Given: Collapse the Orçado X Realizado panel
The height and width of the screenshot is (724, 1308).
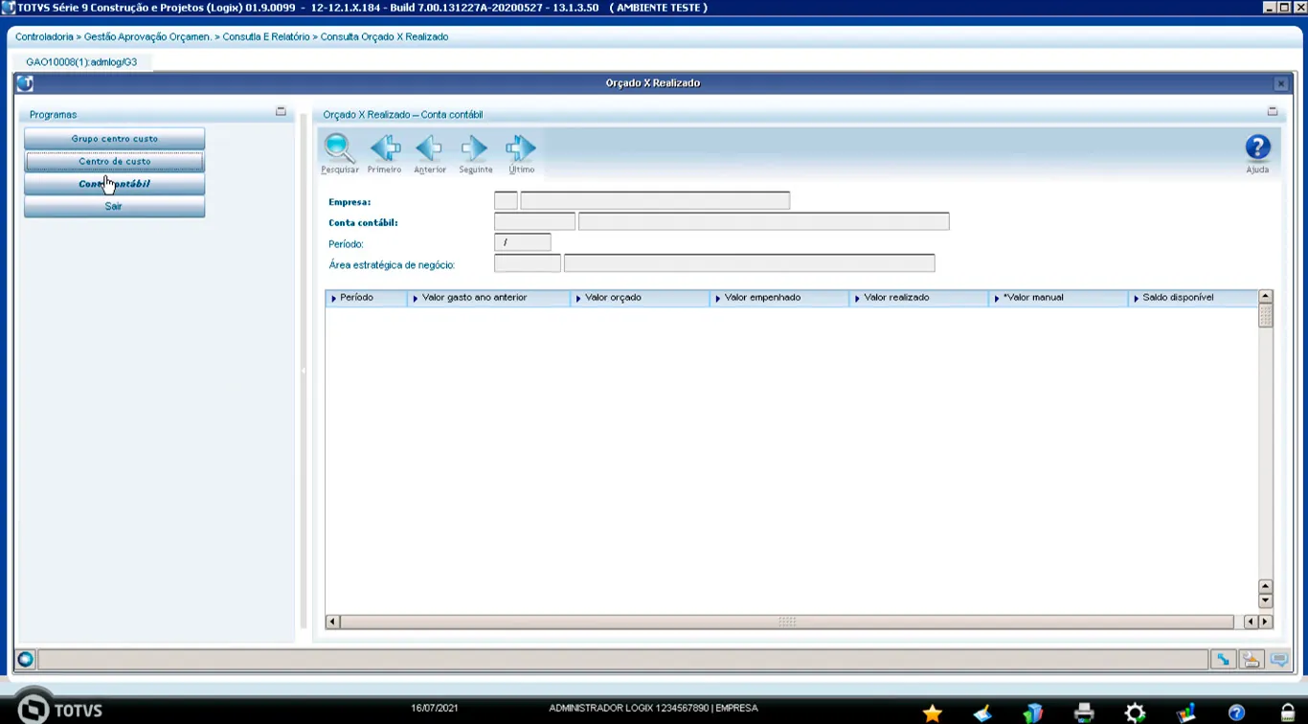Looking at the screenshot, I should (1273, 111).
